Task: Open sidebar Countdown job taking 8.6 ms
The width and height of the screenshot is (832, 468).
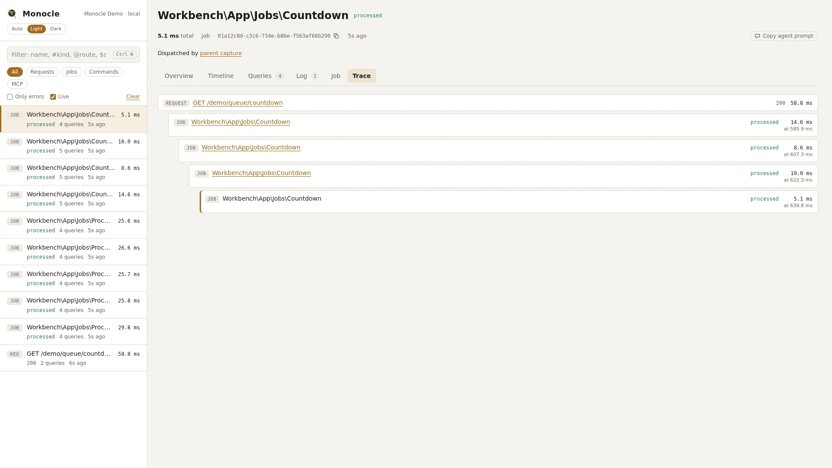Action: [73, 172]
